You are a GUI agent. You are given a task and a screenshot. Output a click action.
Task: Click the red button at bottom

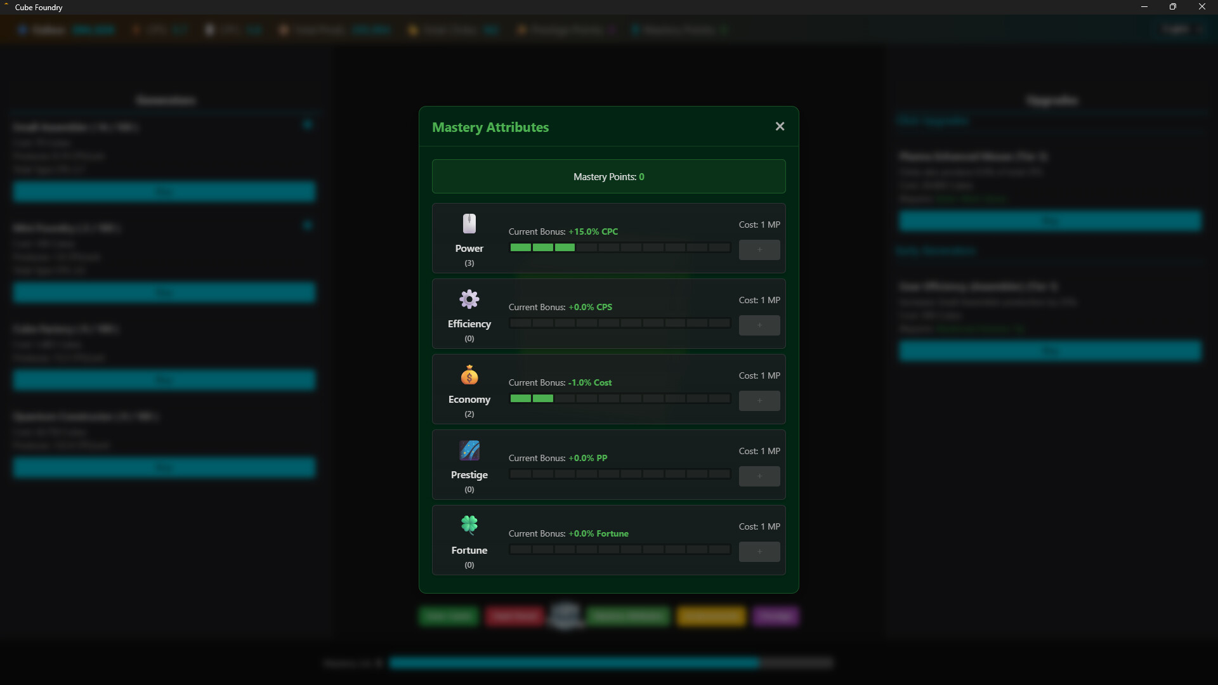[514, 616]
